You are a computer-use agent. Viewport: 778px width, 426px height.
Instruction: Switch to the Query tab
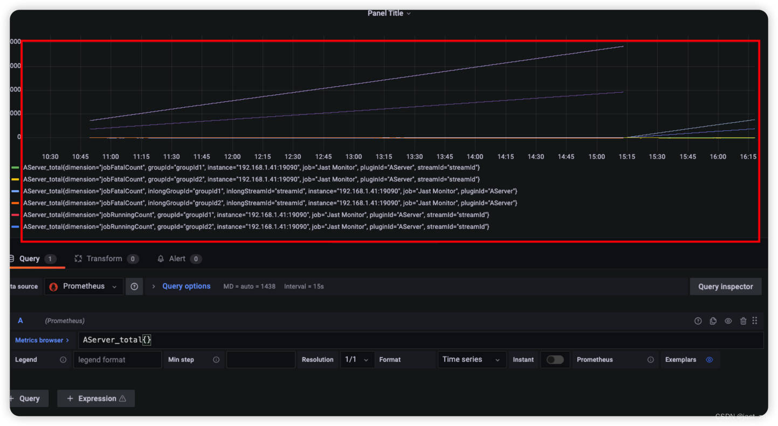(33, 259)
